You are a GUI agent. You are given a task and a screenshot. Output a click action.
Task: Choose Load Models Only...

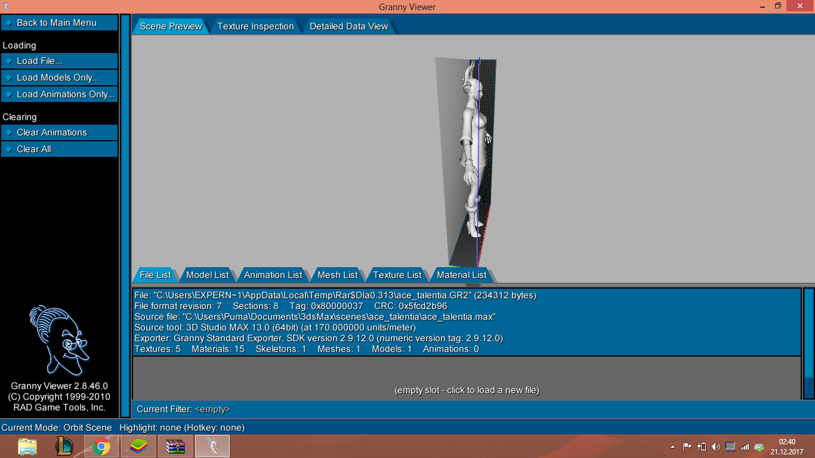click(59, 78)
